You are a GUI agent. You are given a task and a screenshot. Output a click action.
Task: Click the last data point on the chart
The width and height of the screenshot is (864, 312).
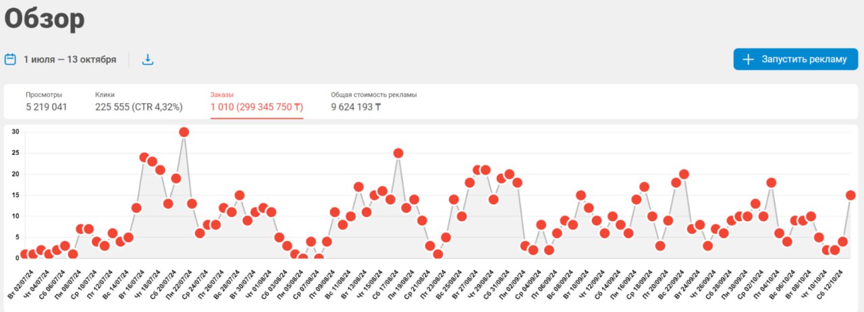(850, 195)
